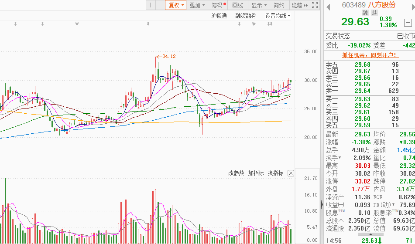The image size is (415, 244).
Task: Open the 显示 display dropdown
Action: (x=259, y=5)
